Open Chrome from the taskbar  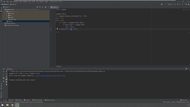click(12, 105)
